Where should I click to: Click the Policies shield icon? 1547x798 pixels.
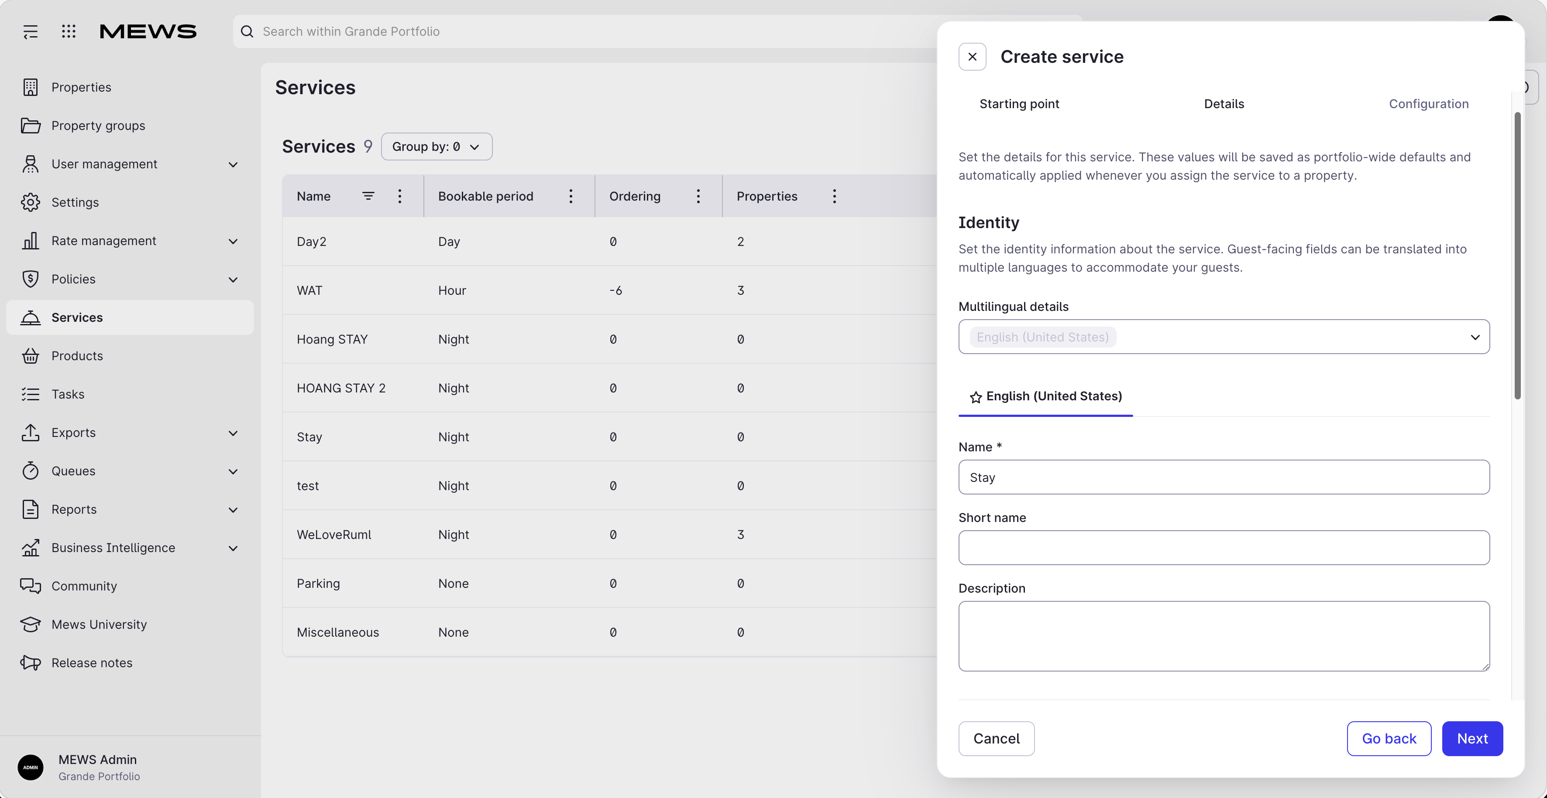pos(31,279)
